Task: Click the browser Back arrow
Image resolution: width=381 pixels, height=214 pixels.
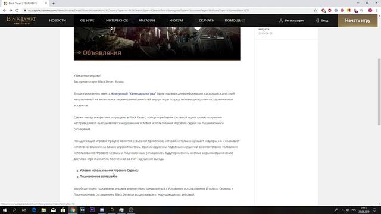Action: click(4, 11)
